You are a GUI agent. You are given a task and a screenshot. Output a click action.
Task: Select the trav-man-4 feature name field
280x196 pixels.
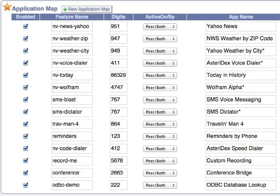click(72, 124)
